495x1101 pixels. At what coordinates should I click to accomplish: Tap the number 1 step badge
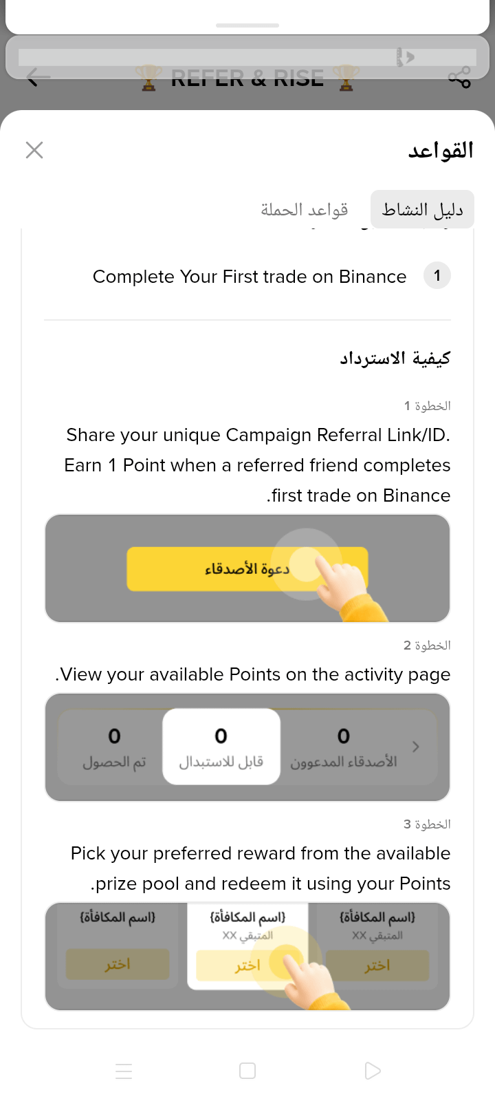[437, 276]
